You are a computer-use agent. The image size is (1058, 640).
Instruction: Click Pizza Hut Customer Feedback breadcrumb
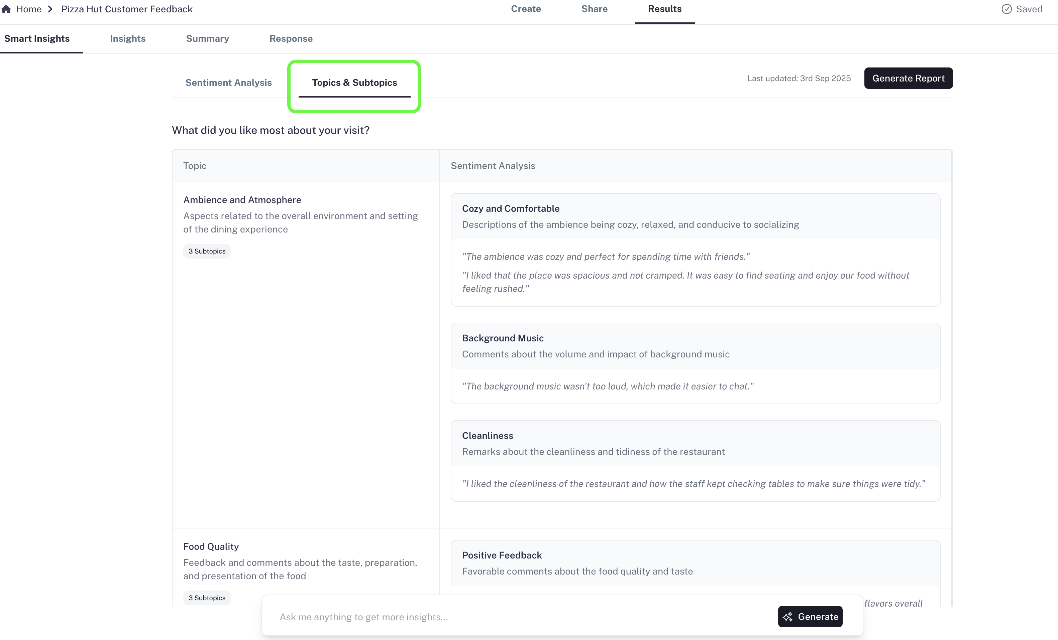127,9
